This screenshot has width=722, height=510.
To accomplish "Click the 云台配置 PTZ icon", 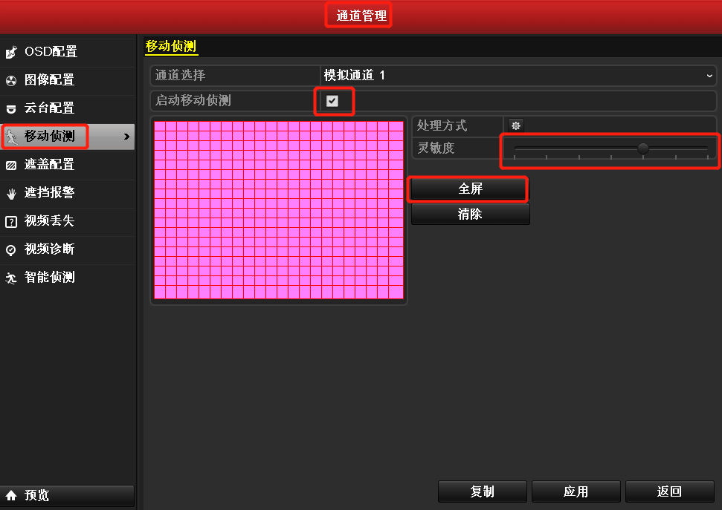I will pyautogui.click(x=11, y=108).
